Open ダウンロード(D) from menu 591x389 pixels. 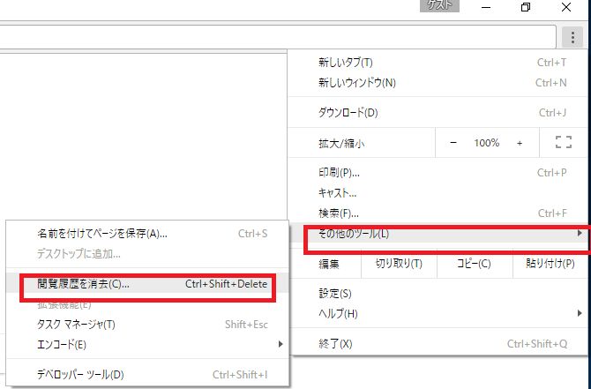click(348, 113)
